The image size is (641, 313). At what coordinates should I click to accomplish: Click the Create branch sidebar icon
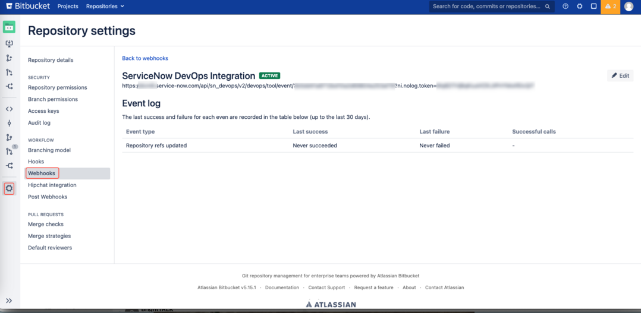9,58
